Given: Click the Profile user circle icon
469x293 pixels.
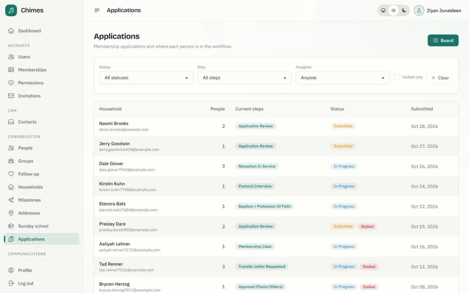Looking at the screenshot, I should click(11, 270).
